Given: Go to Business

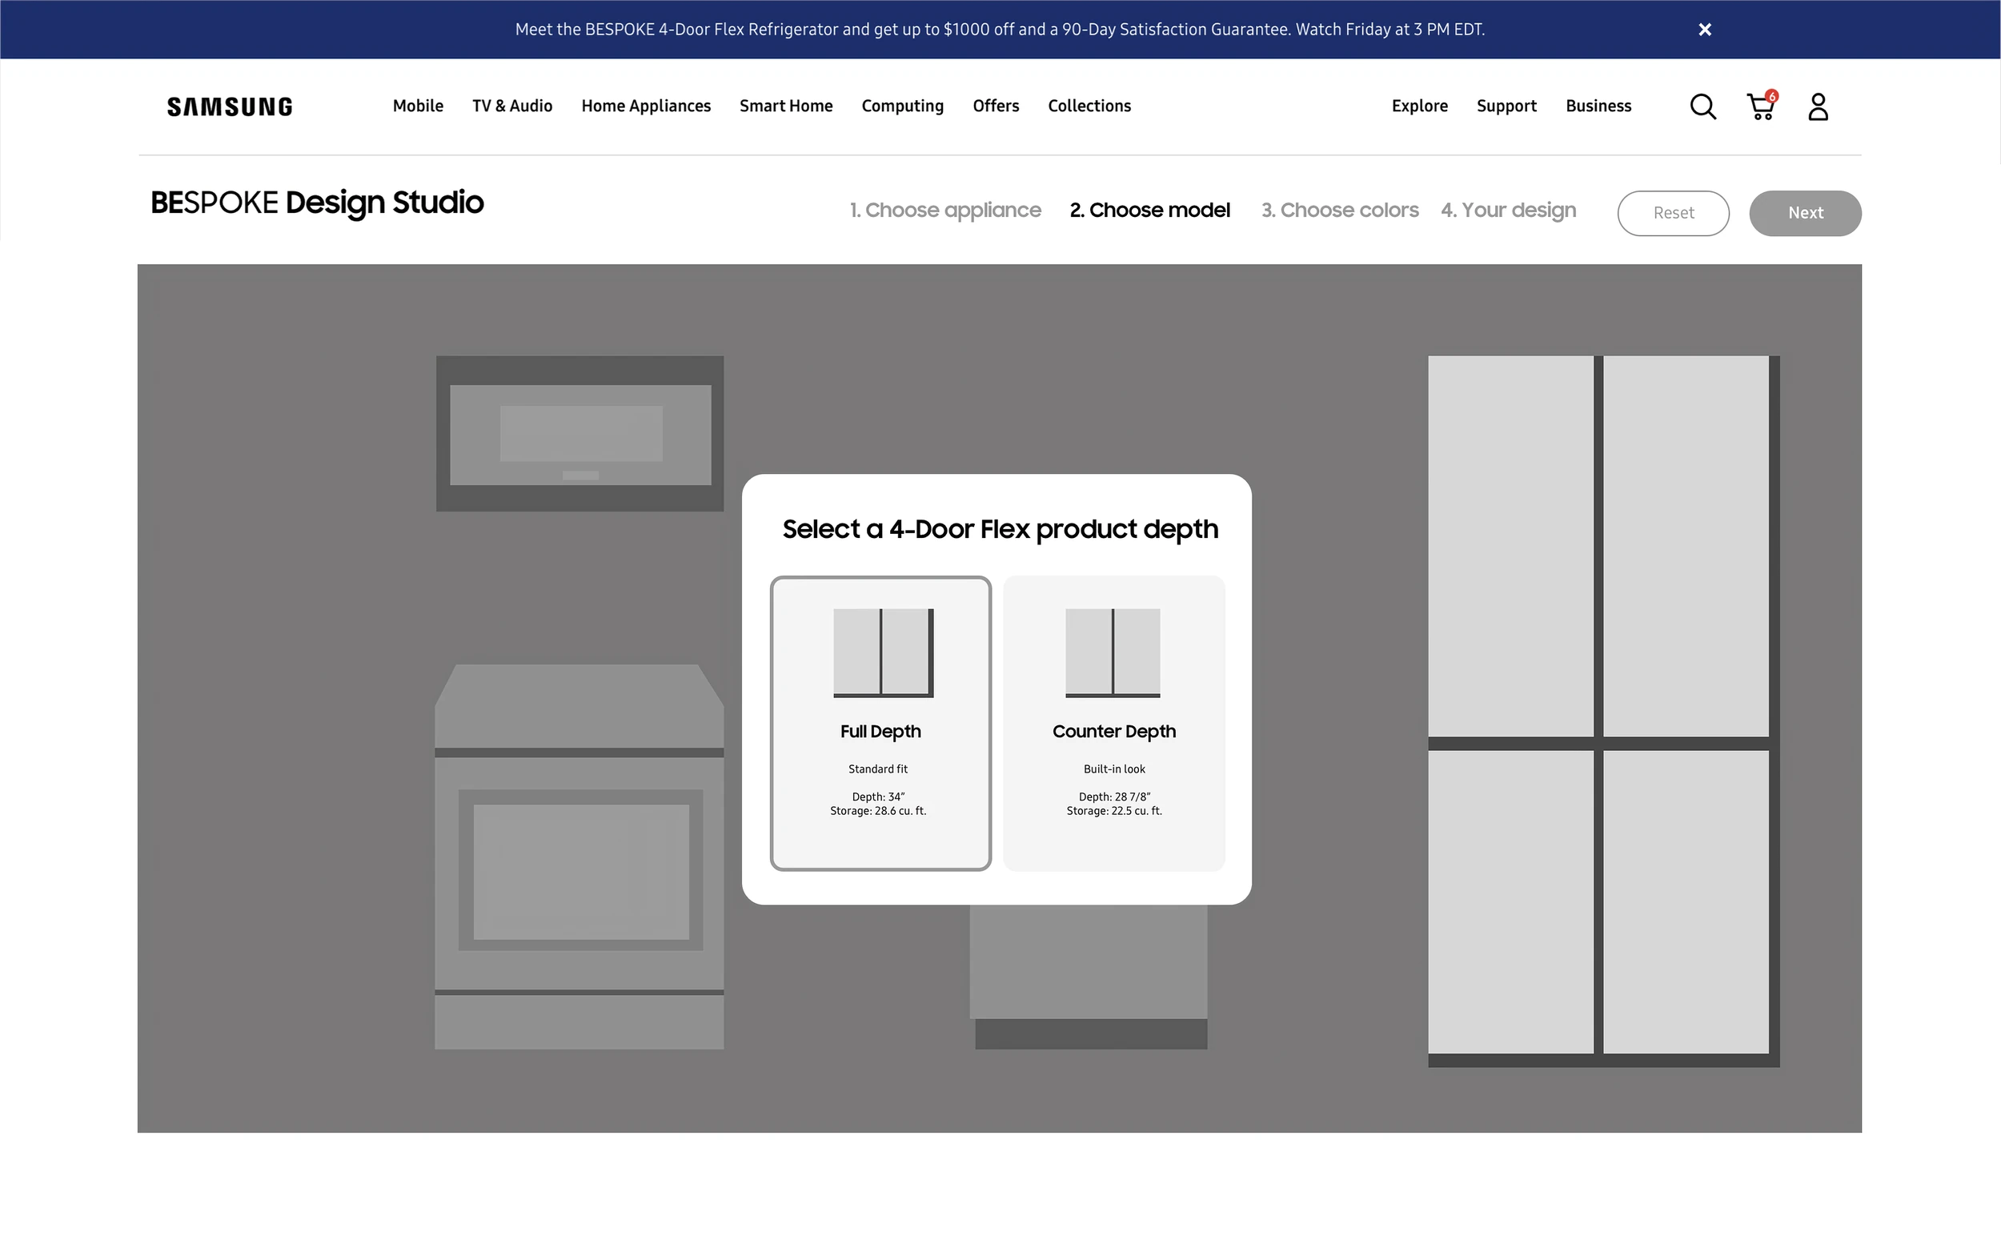Looking at the screenshot, I should [1598, 106].
